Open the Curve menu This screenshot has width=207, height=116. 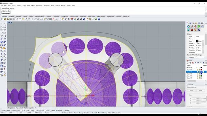(14, 6)
